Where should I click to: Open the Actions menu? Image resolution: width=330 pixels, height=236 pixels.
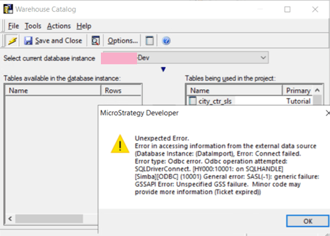59,26
